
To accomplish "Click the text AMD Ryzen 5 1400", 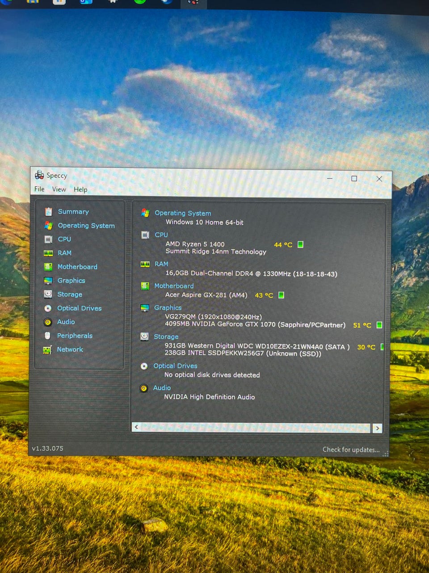I will (x=195, y=244).
